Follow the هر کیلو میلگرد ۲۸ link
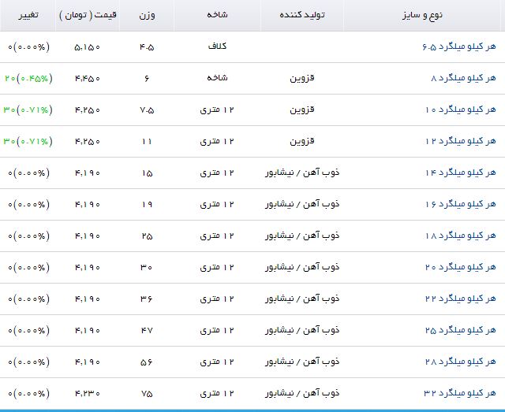The width and height of the screenshot is (505, 412). (x=461, y=362)
